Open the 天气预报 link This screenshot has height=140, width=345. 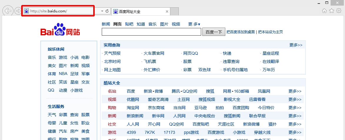112,53
